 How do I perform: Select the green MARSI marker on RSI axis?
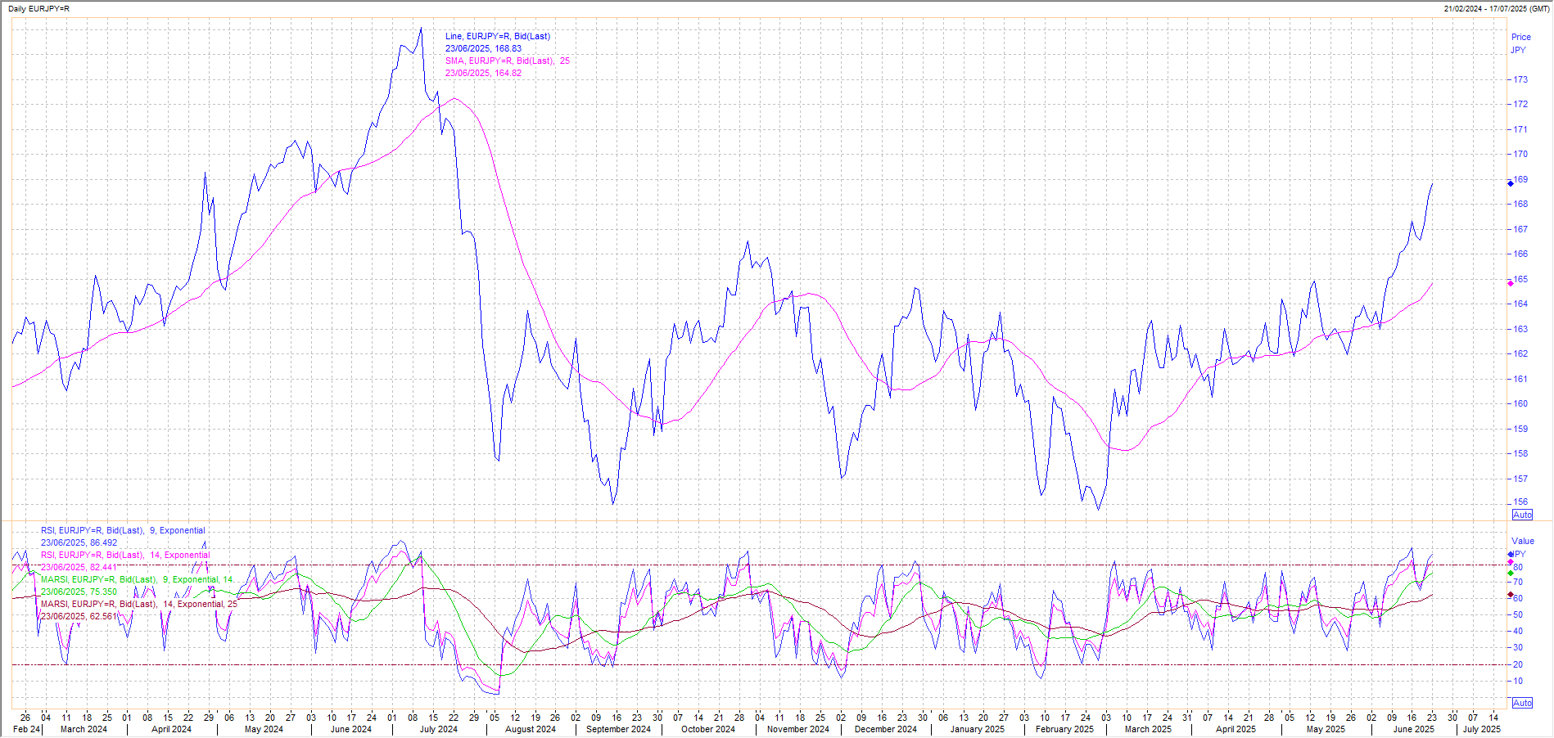(1511, 573)
